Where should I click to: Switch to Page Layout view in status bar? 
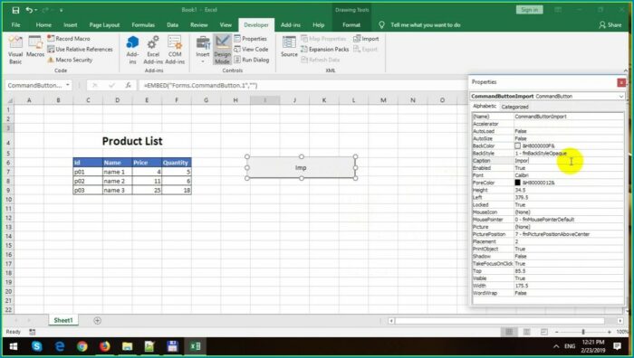coord(527,332)
